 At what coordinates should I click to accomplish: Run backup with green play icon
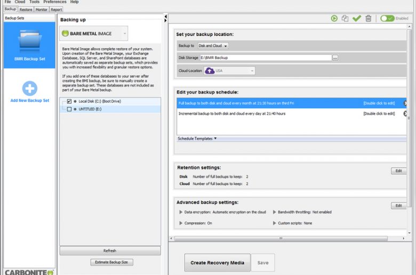334,18
